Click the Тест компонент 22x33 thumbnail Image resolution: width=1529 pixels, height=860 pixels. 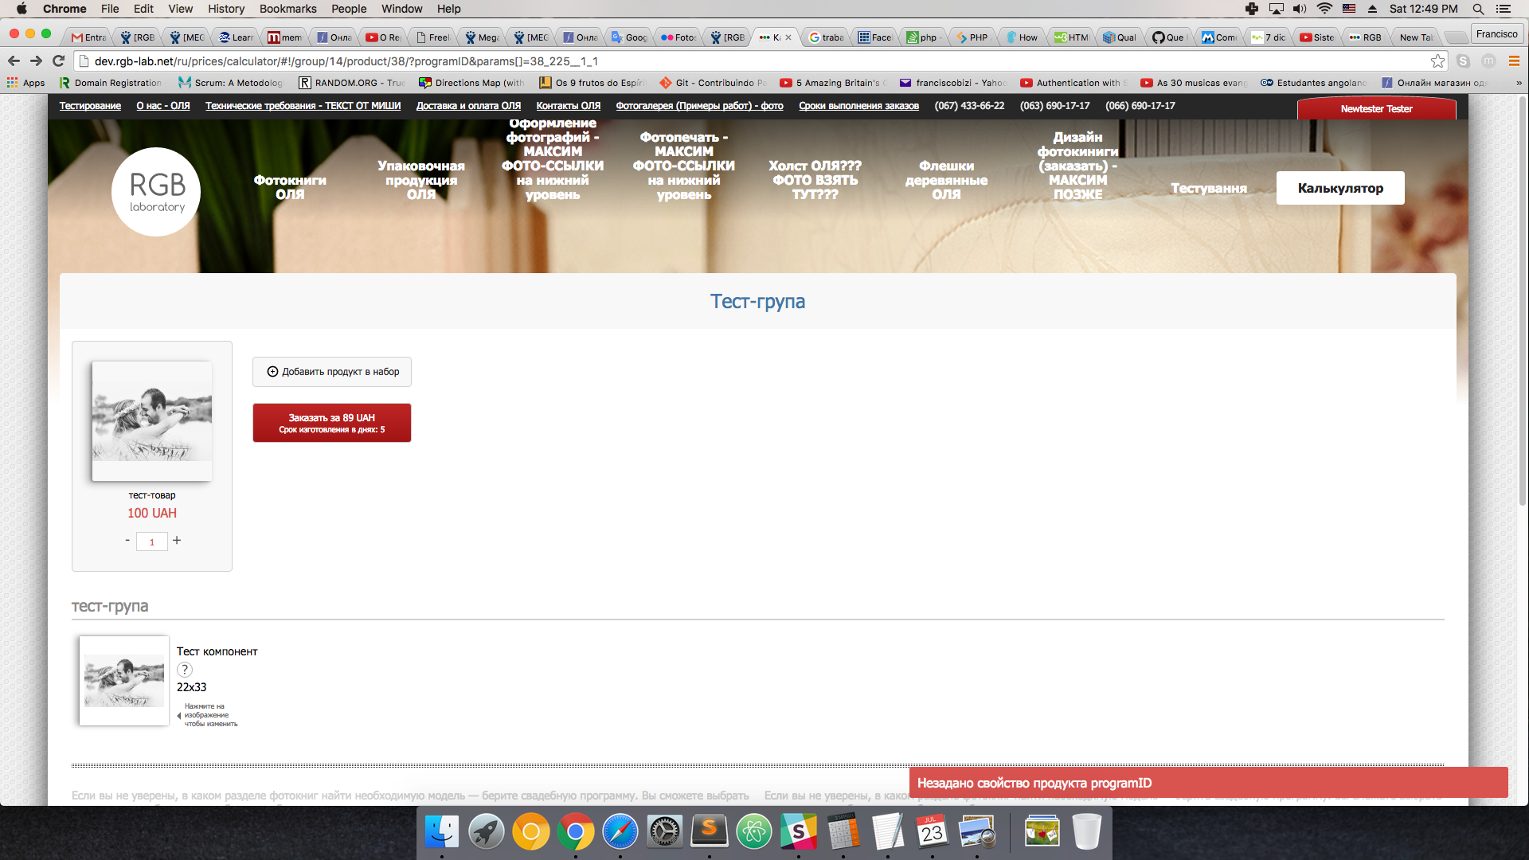[x=124, y=681]
